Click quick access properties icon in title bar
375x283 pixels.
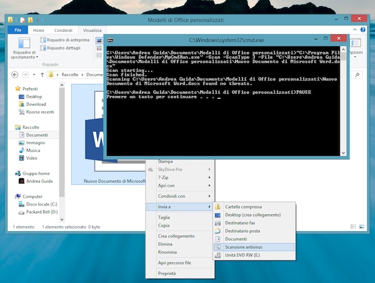click(22, 20)
